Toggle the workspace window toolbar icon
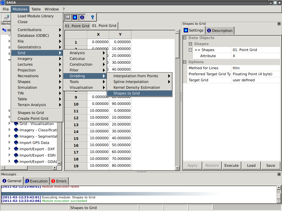 pos(67,17)
